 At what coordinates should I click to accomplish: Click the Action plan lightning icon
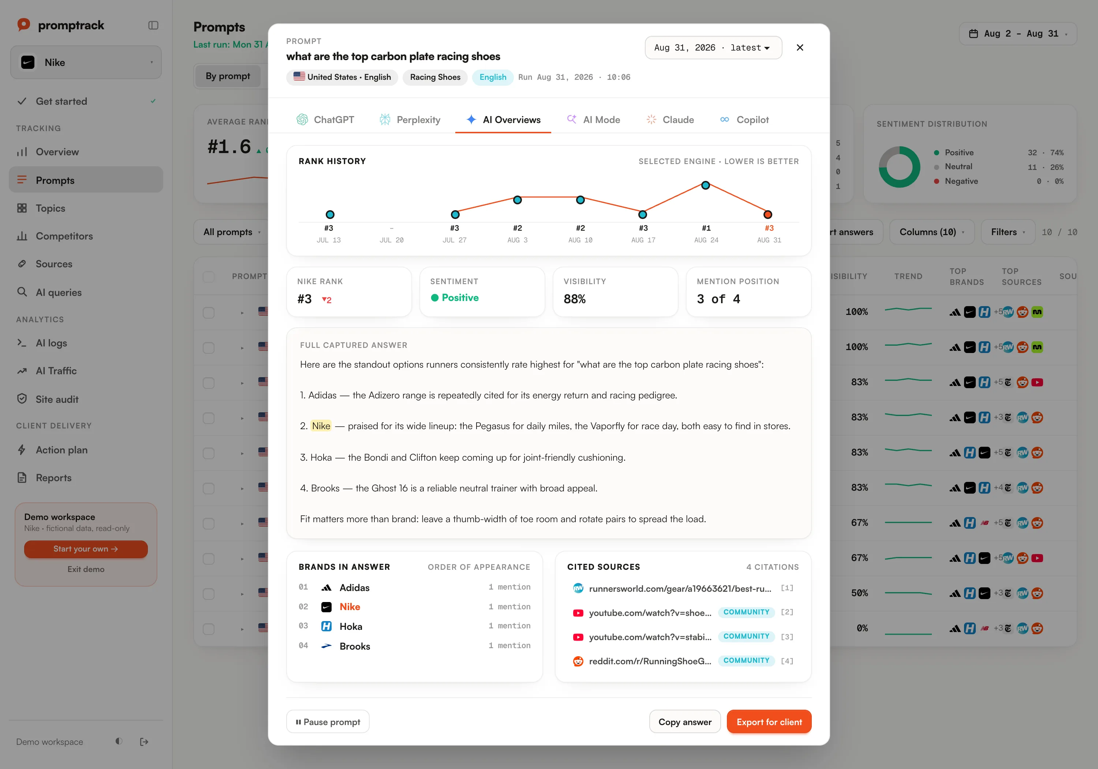tap(22, 450)
